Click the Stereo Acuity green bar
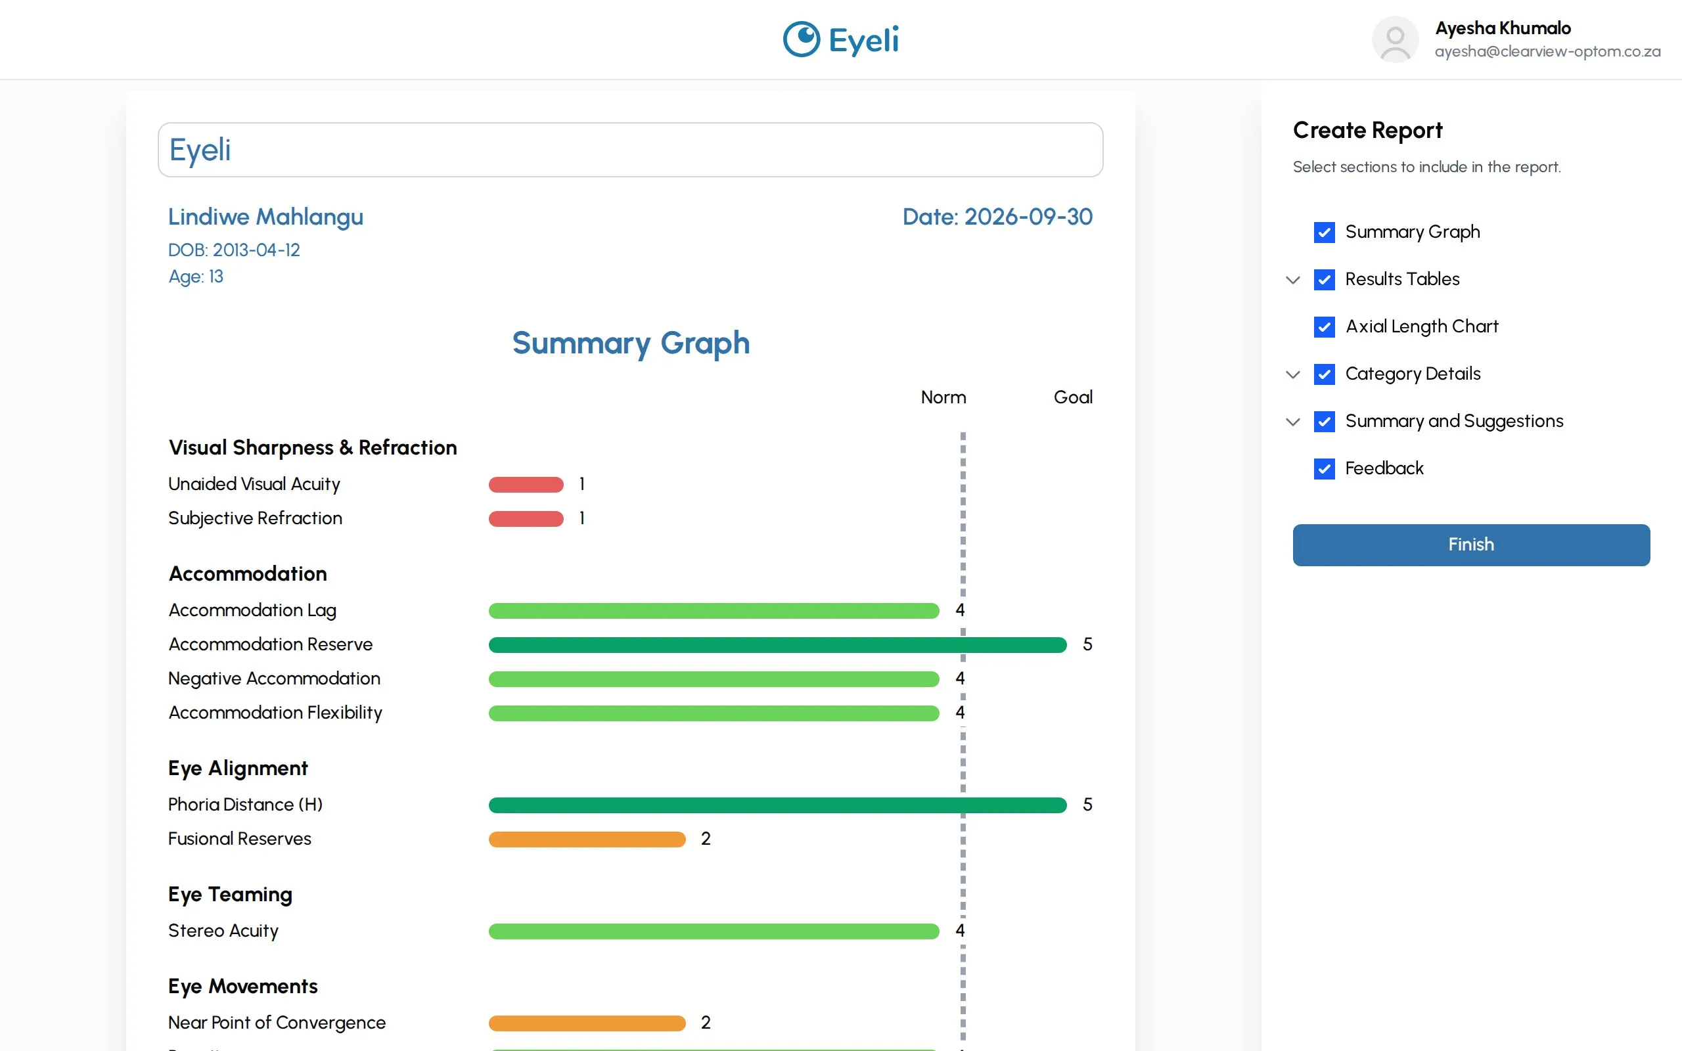The height and width of the screenshot is (1051, 1682). (714, 931)
